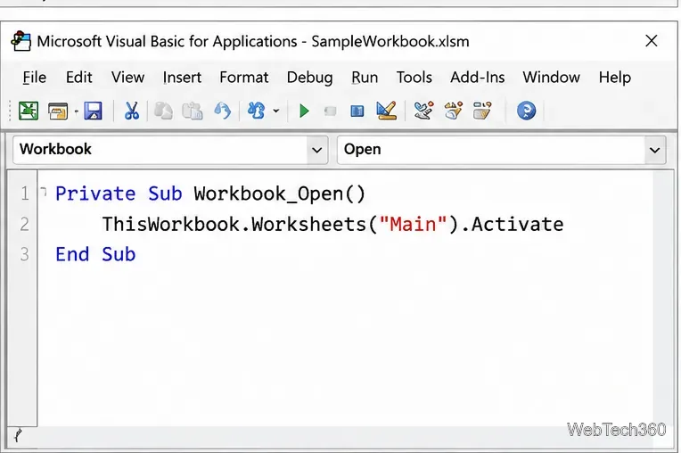Click on 'Workbook_Open()' in line 1

[280, 194]
